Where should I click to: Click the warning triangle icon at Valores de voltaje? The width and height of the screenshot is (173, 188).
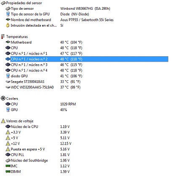tap(3, 121)
